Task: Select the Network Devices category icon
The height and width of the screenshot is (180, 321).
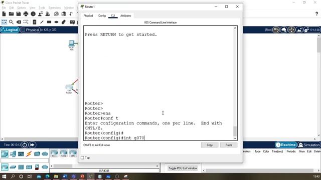Action: (5, 154)
